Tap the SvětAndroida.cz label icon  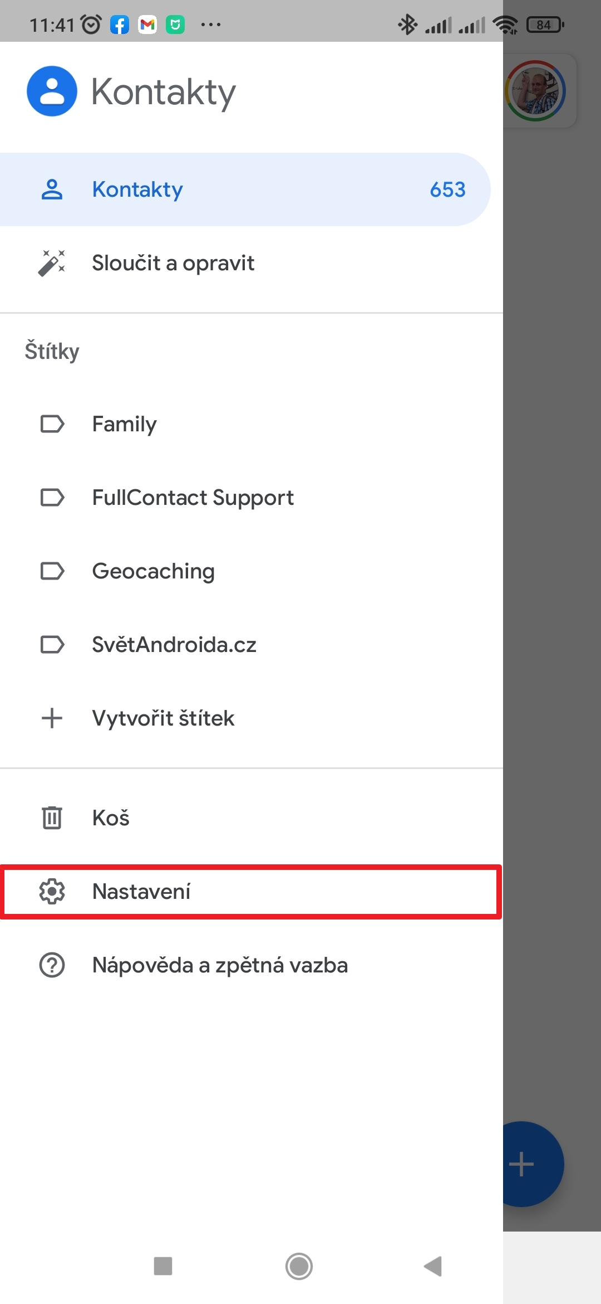52,645
